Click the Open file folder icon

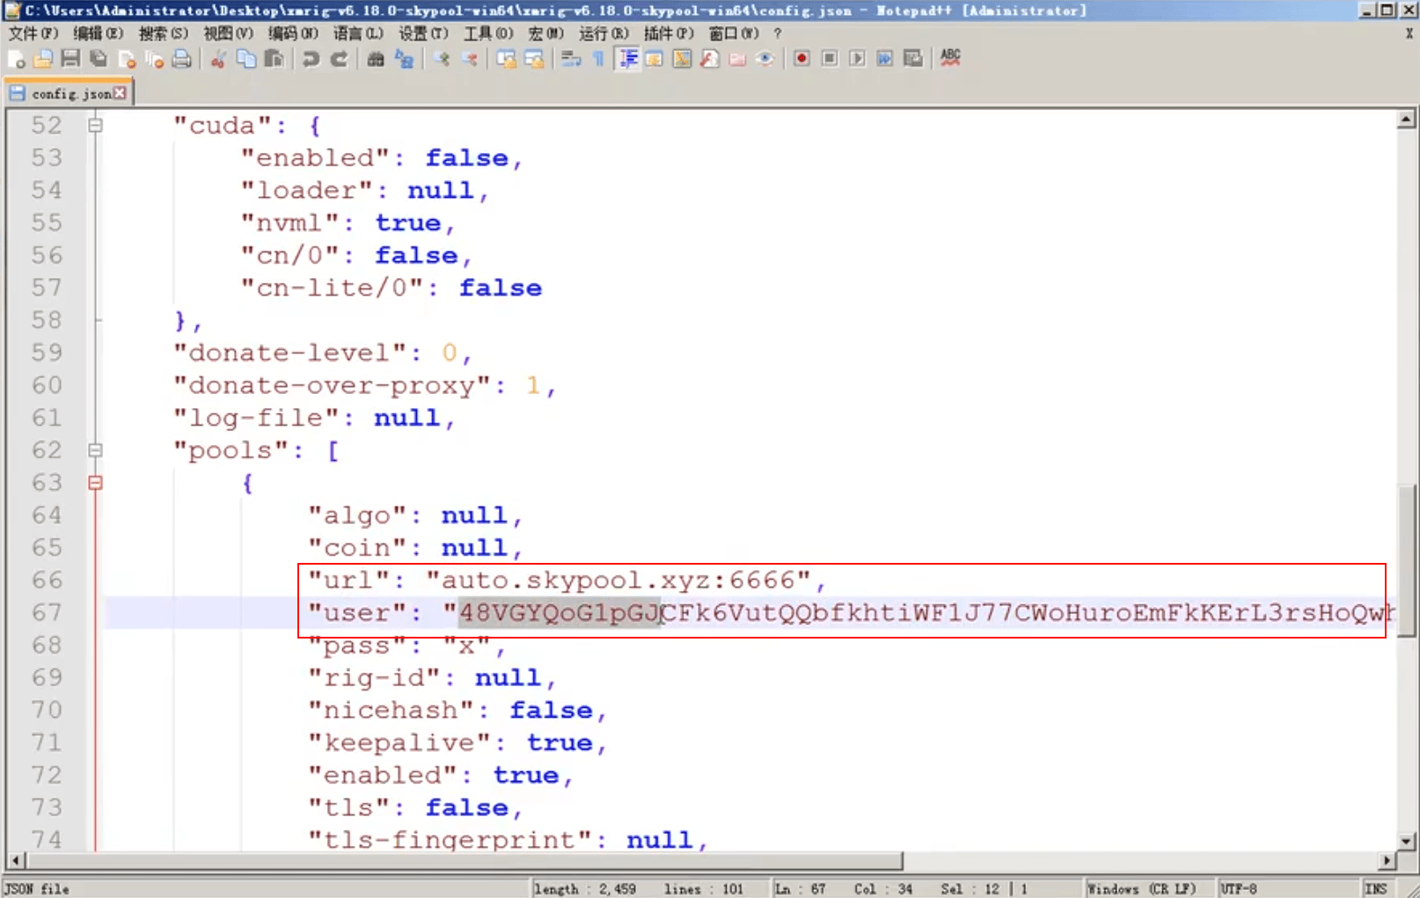click(43, 59)
